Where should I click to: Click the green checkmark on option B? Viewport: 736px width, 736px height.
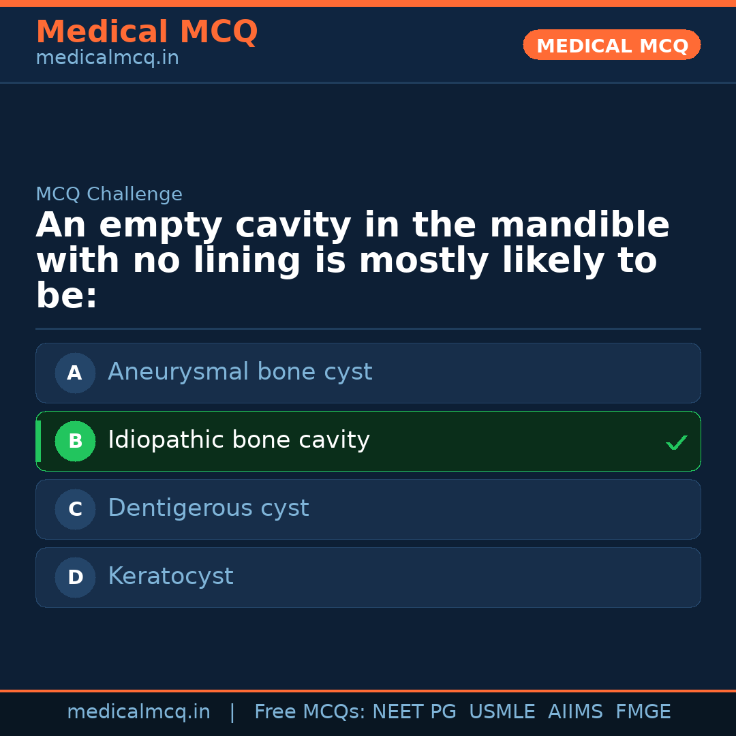[x=676, y=442]
